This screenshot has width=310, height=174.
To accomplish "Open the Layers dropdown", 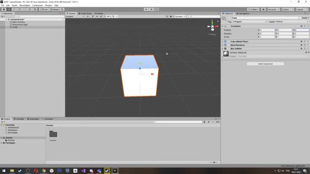I will coord(288,9).
